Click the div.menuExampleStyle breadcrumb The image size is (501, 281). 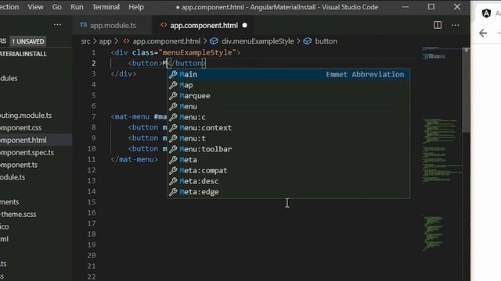(x=258, y=41)
